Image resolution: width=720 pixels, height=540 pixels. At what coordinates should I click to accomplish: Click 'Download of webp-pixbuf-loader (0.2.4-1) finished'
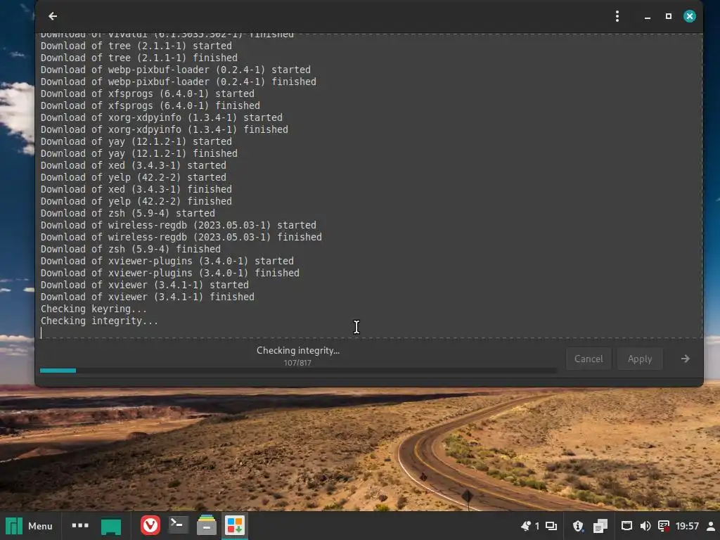click(178, 82)
